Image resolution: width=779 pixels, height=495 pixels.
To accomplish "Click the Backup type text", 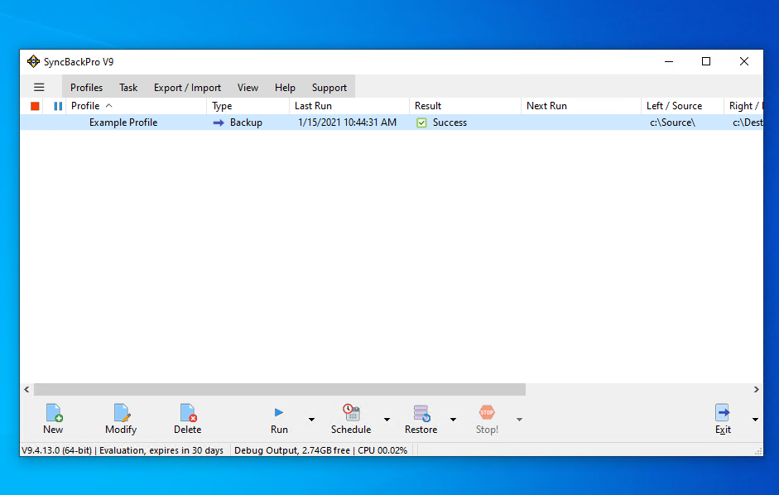I will coord(246,123).
